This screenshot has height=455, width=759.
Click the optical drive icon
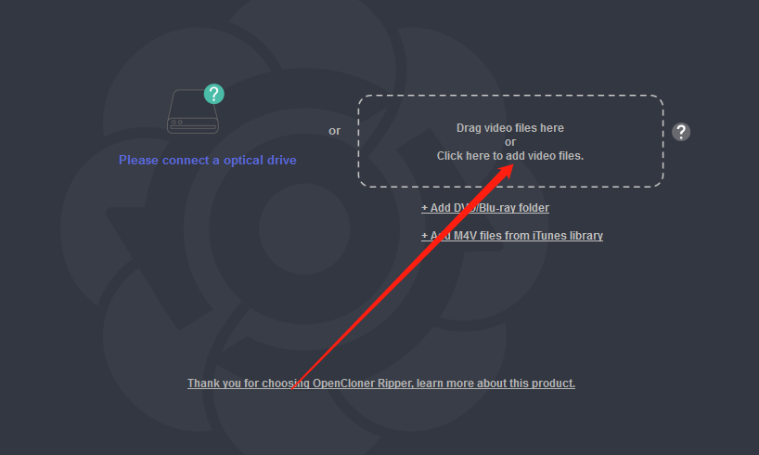(x=193, y=110)
